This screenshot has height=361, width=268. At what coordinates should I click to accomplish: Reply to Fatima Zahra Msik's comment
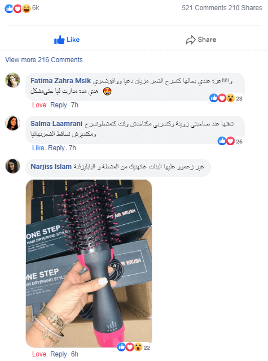(59, 105)
